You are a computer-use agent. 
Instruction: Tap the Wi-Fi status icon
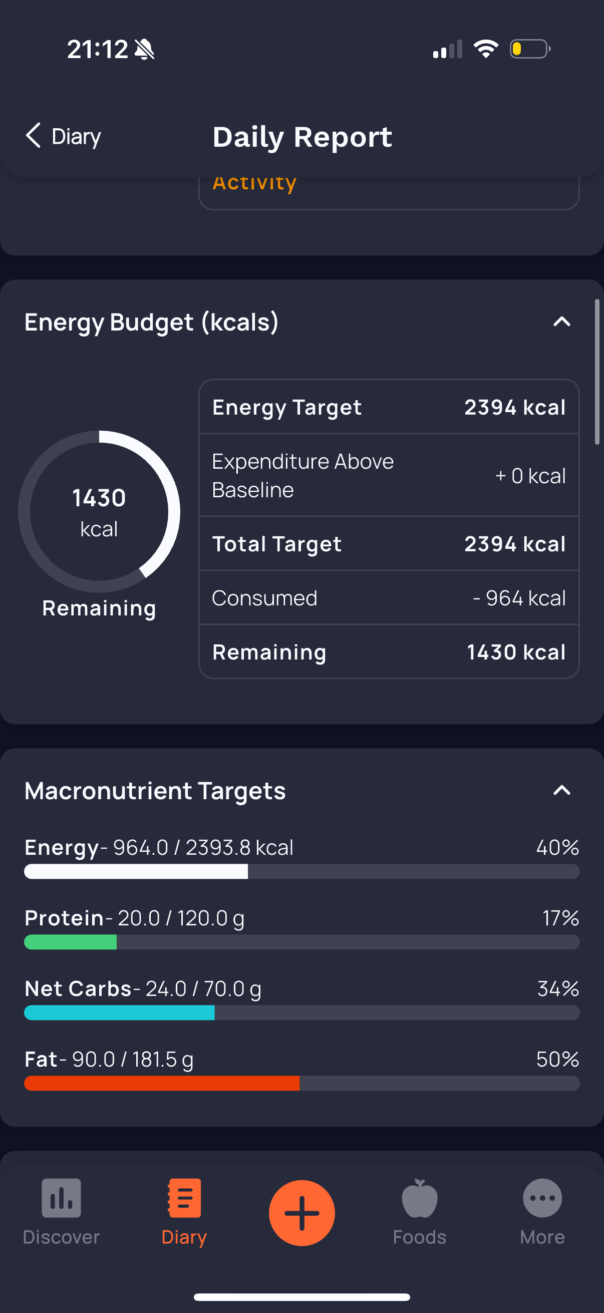tap(486, 49)
